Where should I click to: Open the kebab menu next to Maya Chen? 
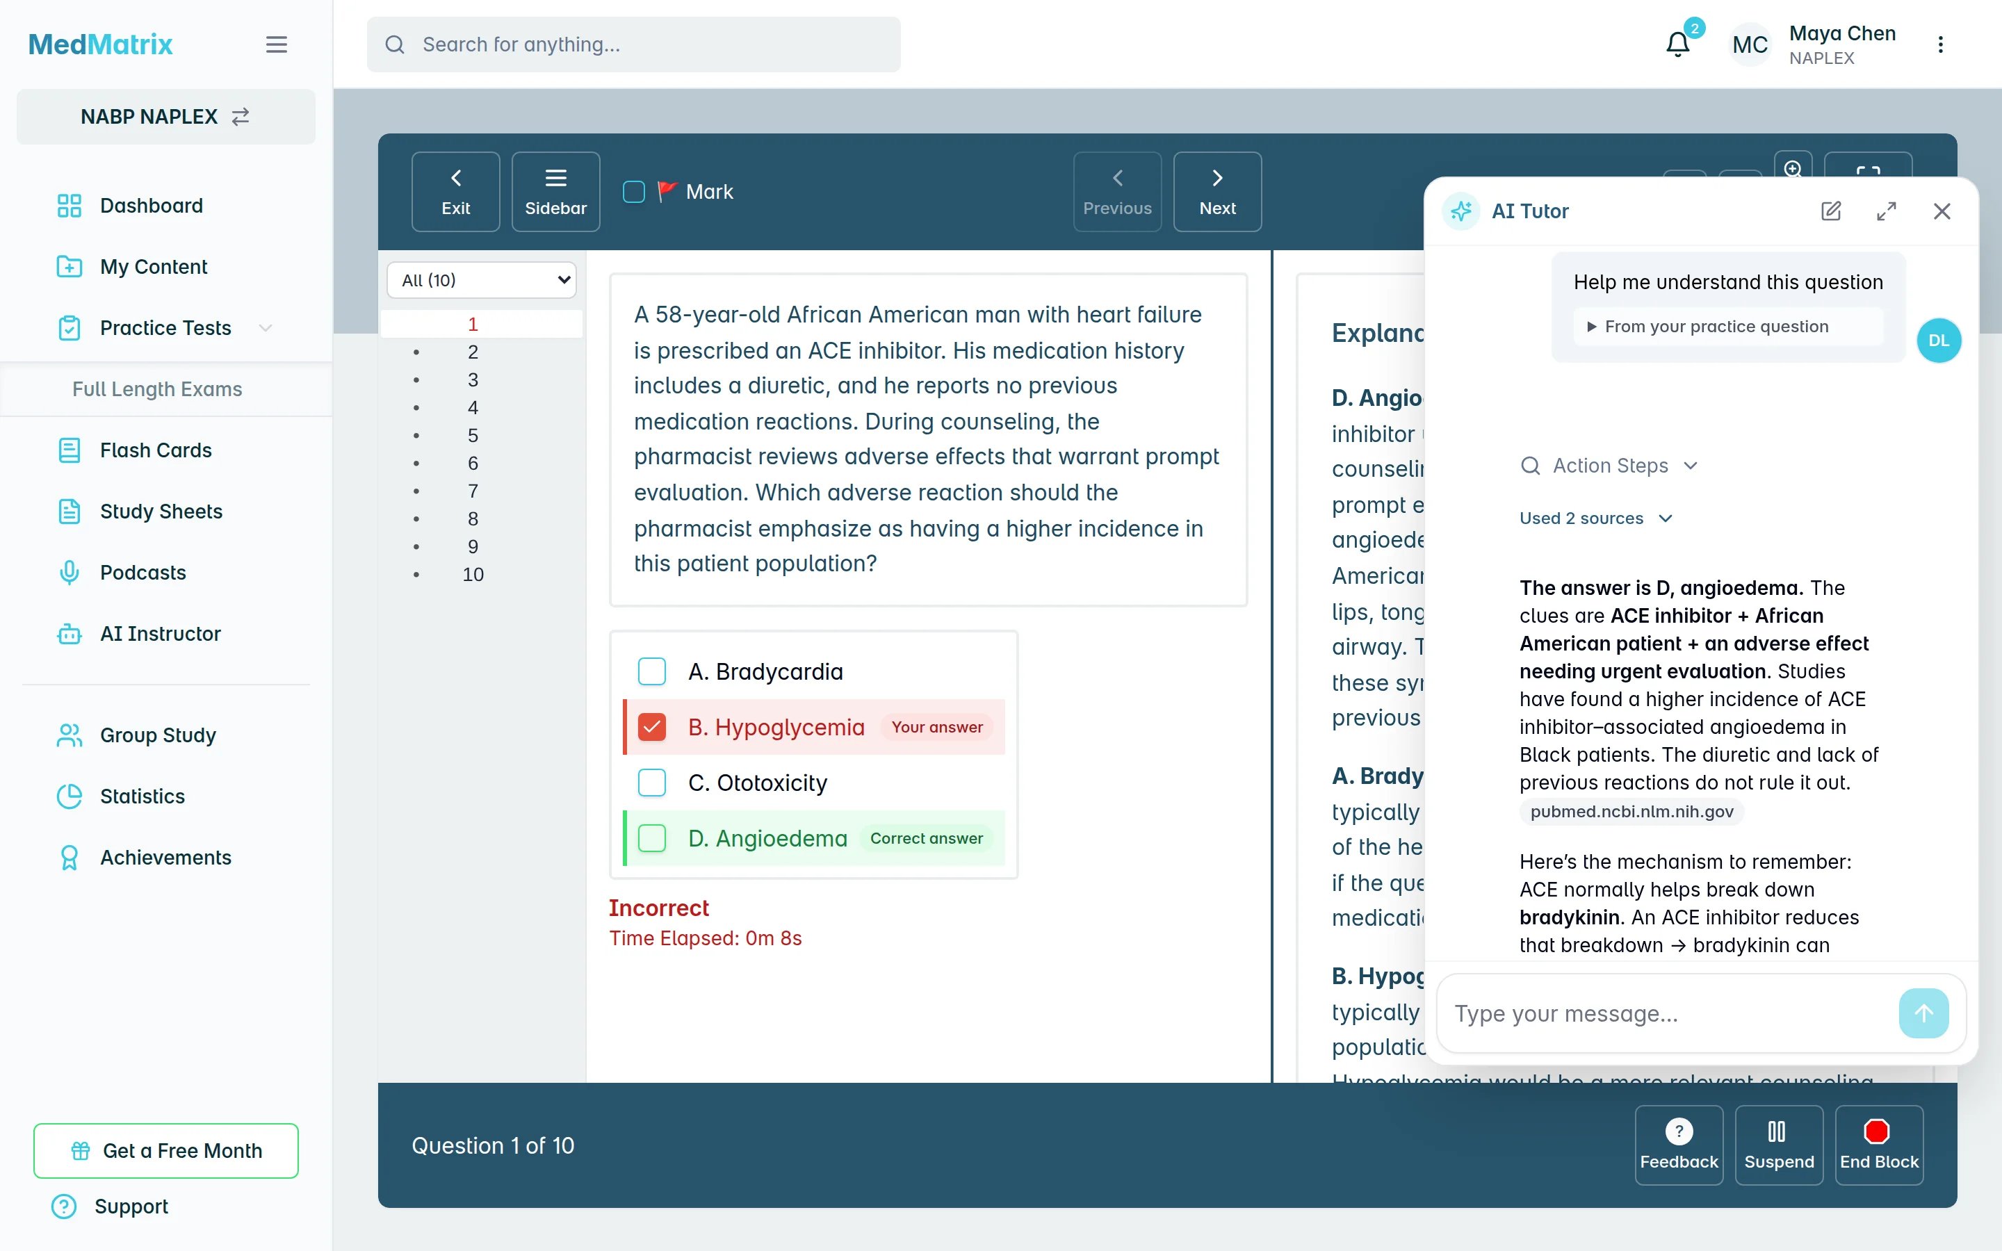tap(1940, 44)
